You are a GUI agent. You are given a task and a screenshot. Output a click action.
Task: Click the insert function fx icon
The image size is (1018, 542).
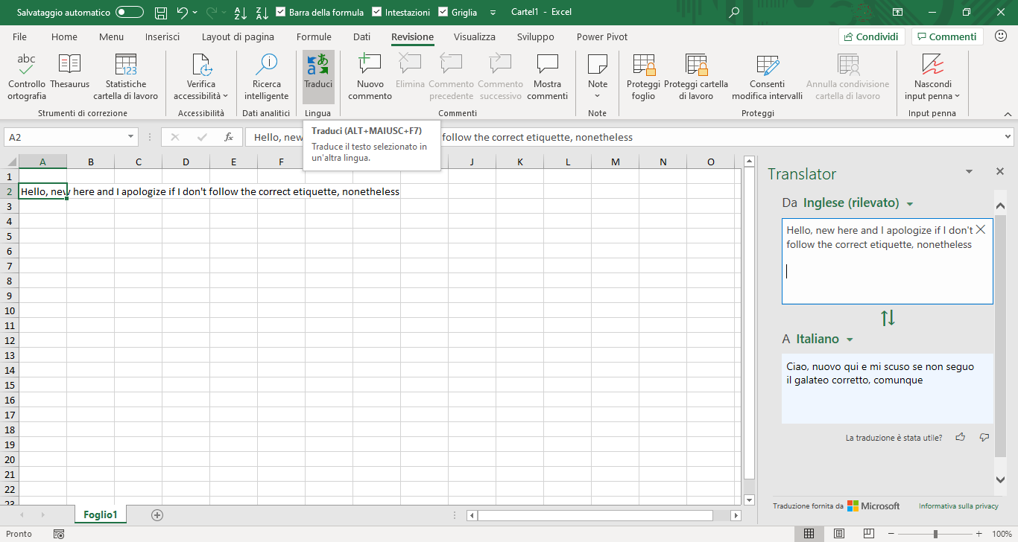click(229, 137)
